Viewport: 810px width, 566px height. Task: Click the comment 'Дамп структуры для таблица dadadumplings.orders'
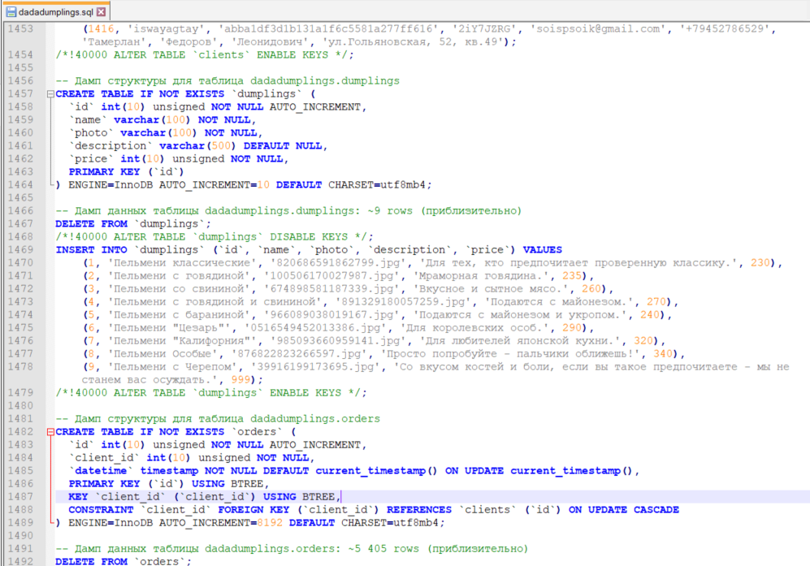click(x=218, y=419)
